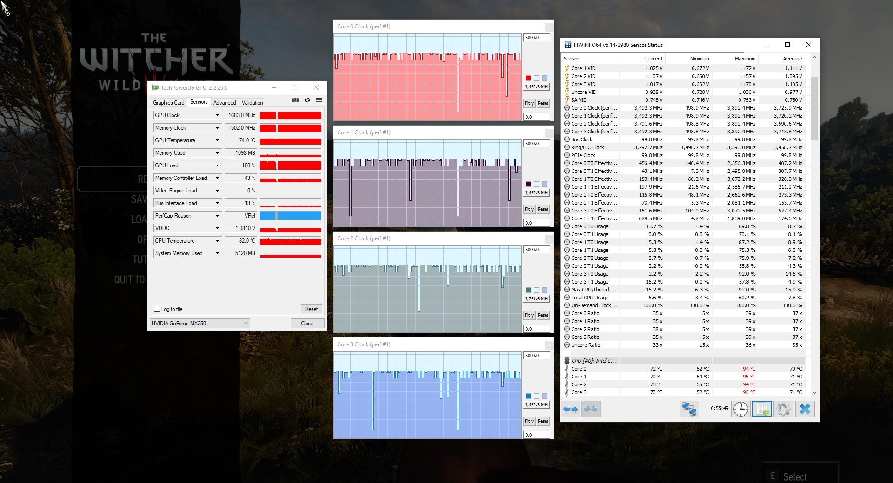Switch to the Advanced tab
893x483 pixels.
tap(225, 103)
